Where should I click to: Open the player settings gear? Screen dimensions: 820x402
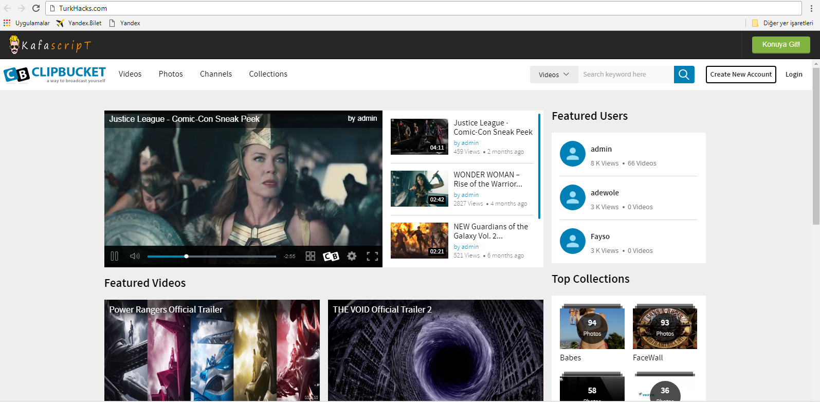pyautogui.click(x=352, y=256)
